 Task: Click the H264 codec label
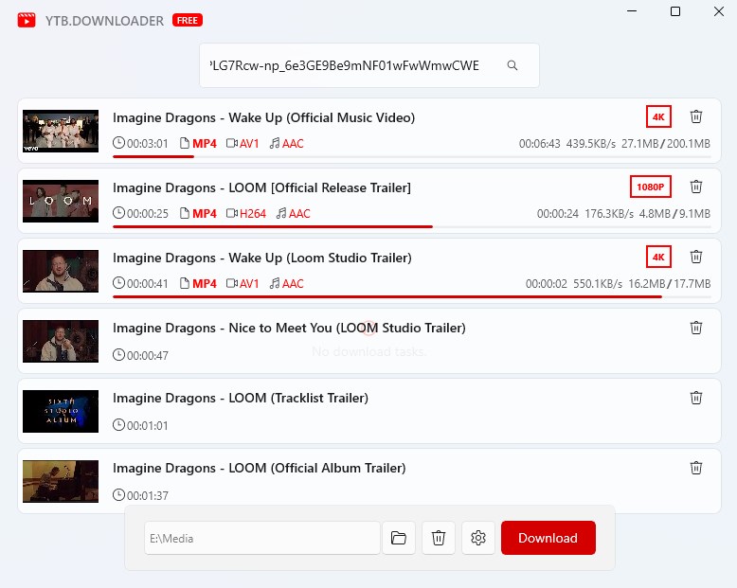[x=253, y=214]
